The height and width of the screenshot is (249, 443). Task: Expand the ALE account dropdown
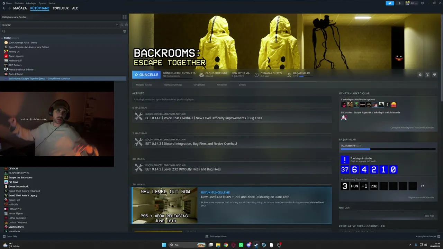point(412,3)
